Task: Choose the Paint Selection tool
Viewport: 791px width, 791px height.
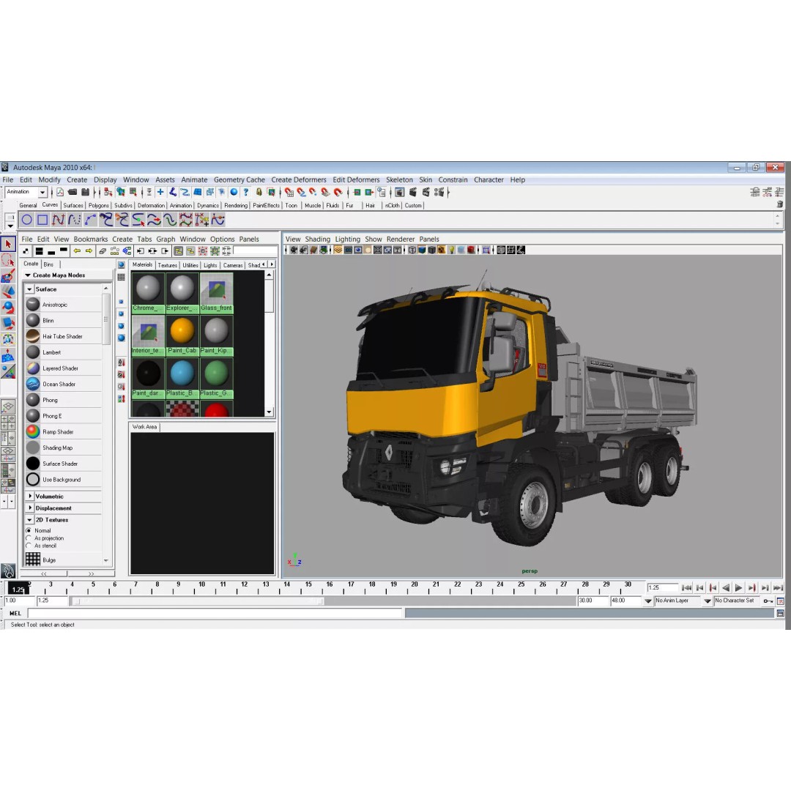Action: point(8,276)
